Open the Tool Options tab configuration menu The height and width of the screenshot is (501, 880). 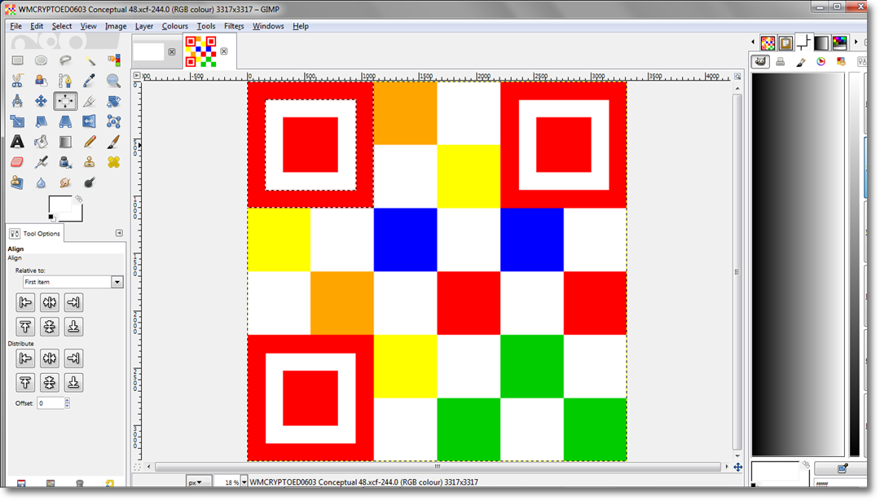coord(119,233)
